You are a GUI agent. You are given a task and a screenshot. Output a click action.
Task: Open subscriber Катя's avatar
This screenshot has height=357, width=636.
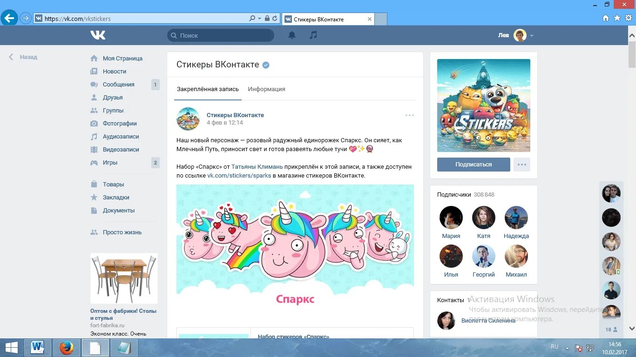coord(484,218)
